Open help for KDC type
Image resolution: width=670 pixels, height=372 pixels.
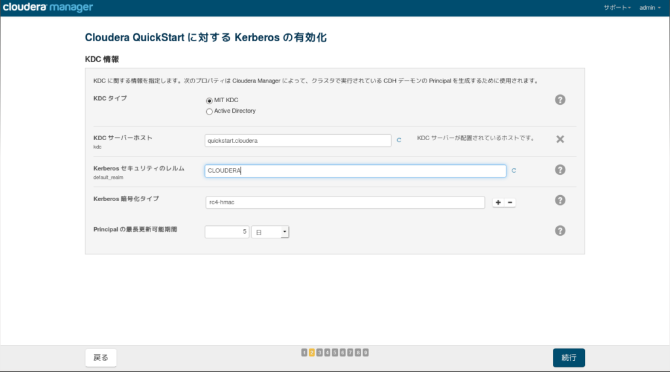pyautogui.click(x=560, y=100)
